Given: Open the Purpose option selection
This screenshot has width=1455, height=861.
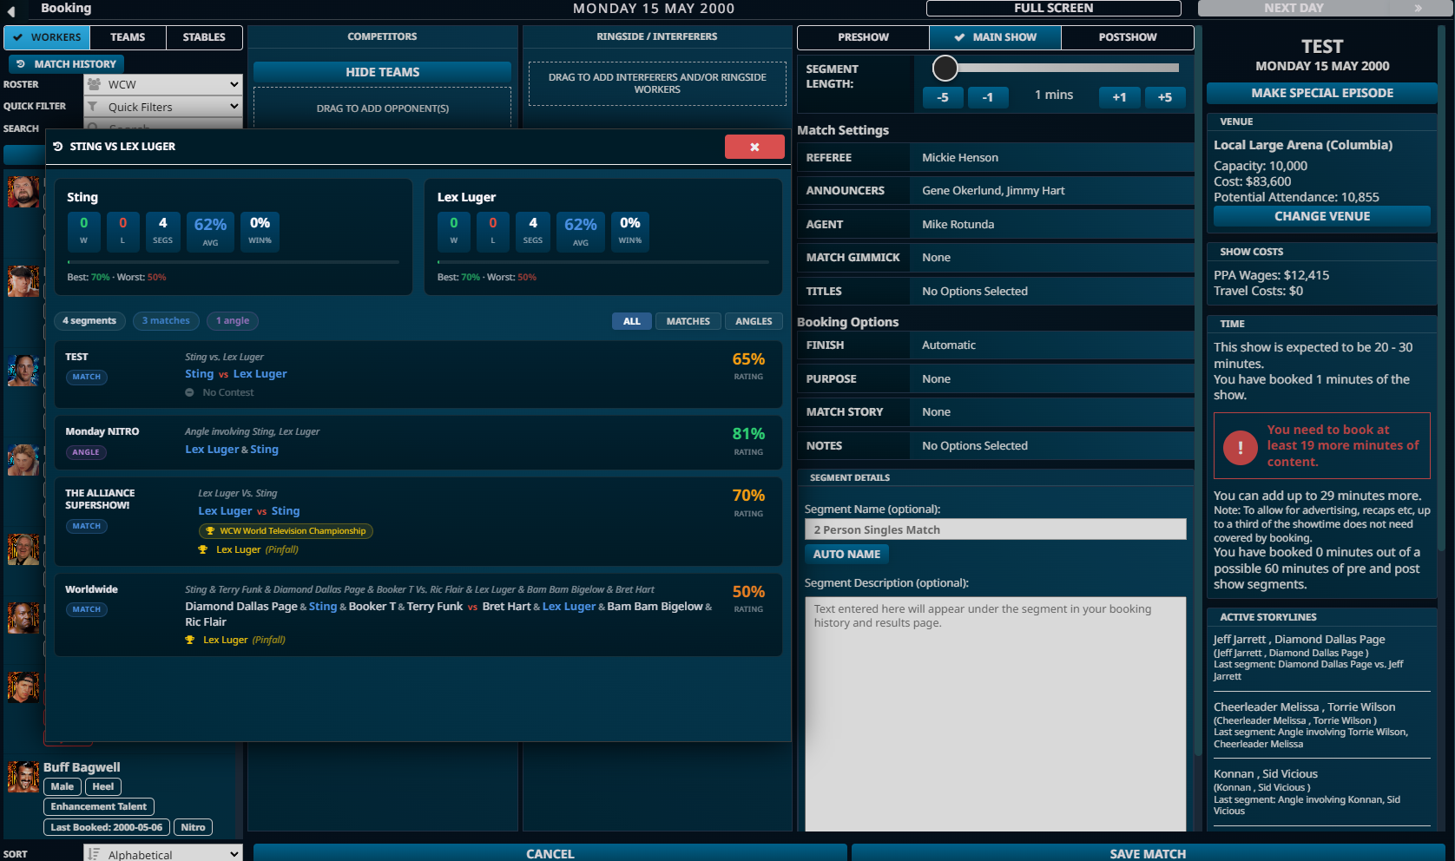Looking at the screenshot, I should [1052, 379].
